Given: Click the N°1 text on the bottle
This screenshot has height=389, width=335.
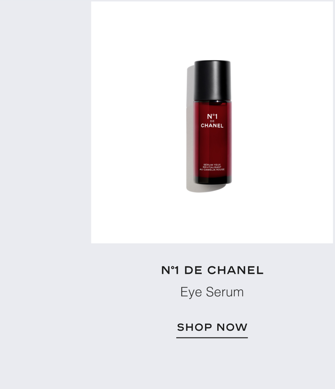Looking at the screenshot, I should (212, 116).
